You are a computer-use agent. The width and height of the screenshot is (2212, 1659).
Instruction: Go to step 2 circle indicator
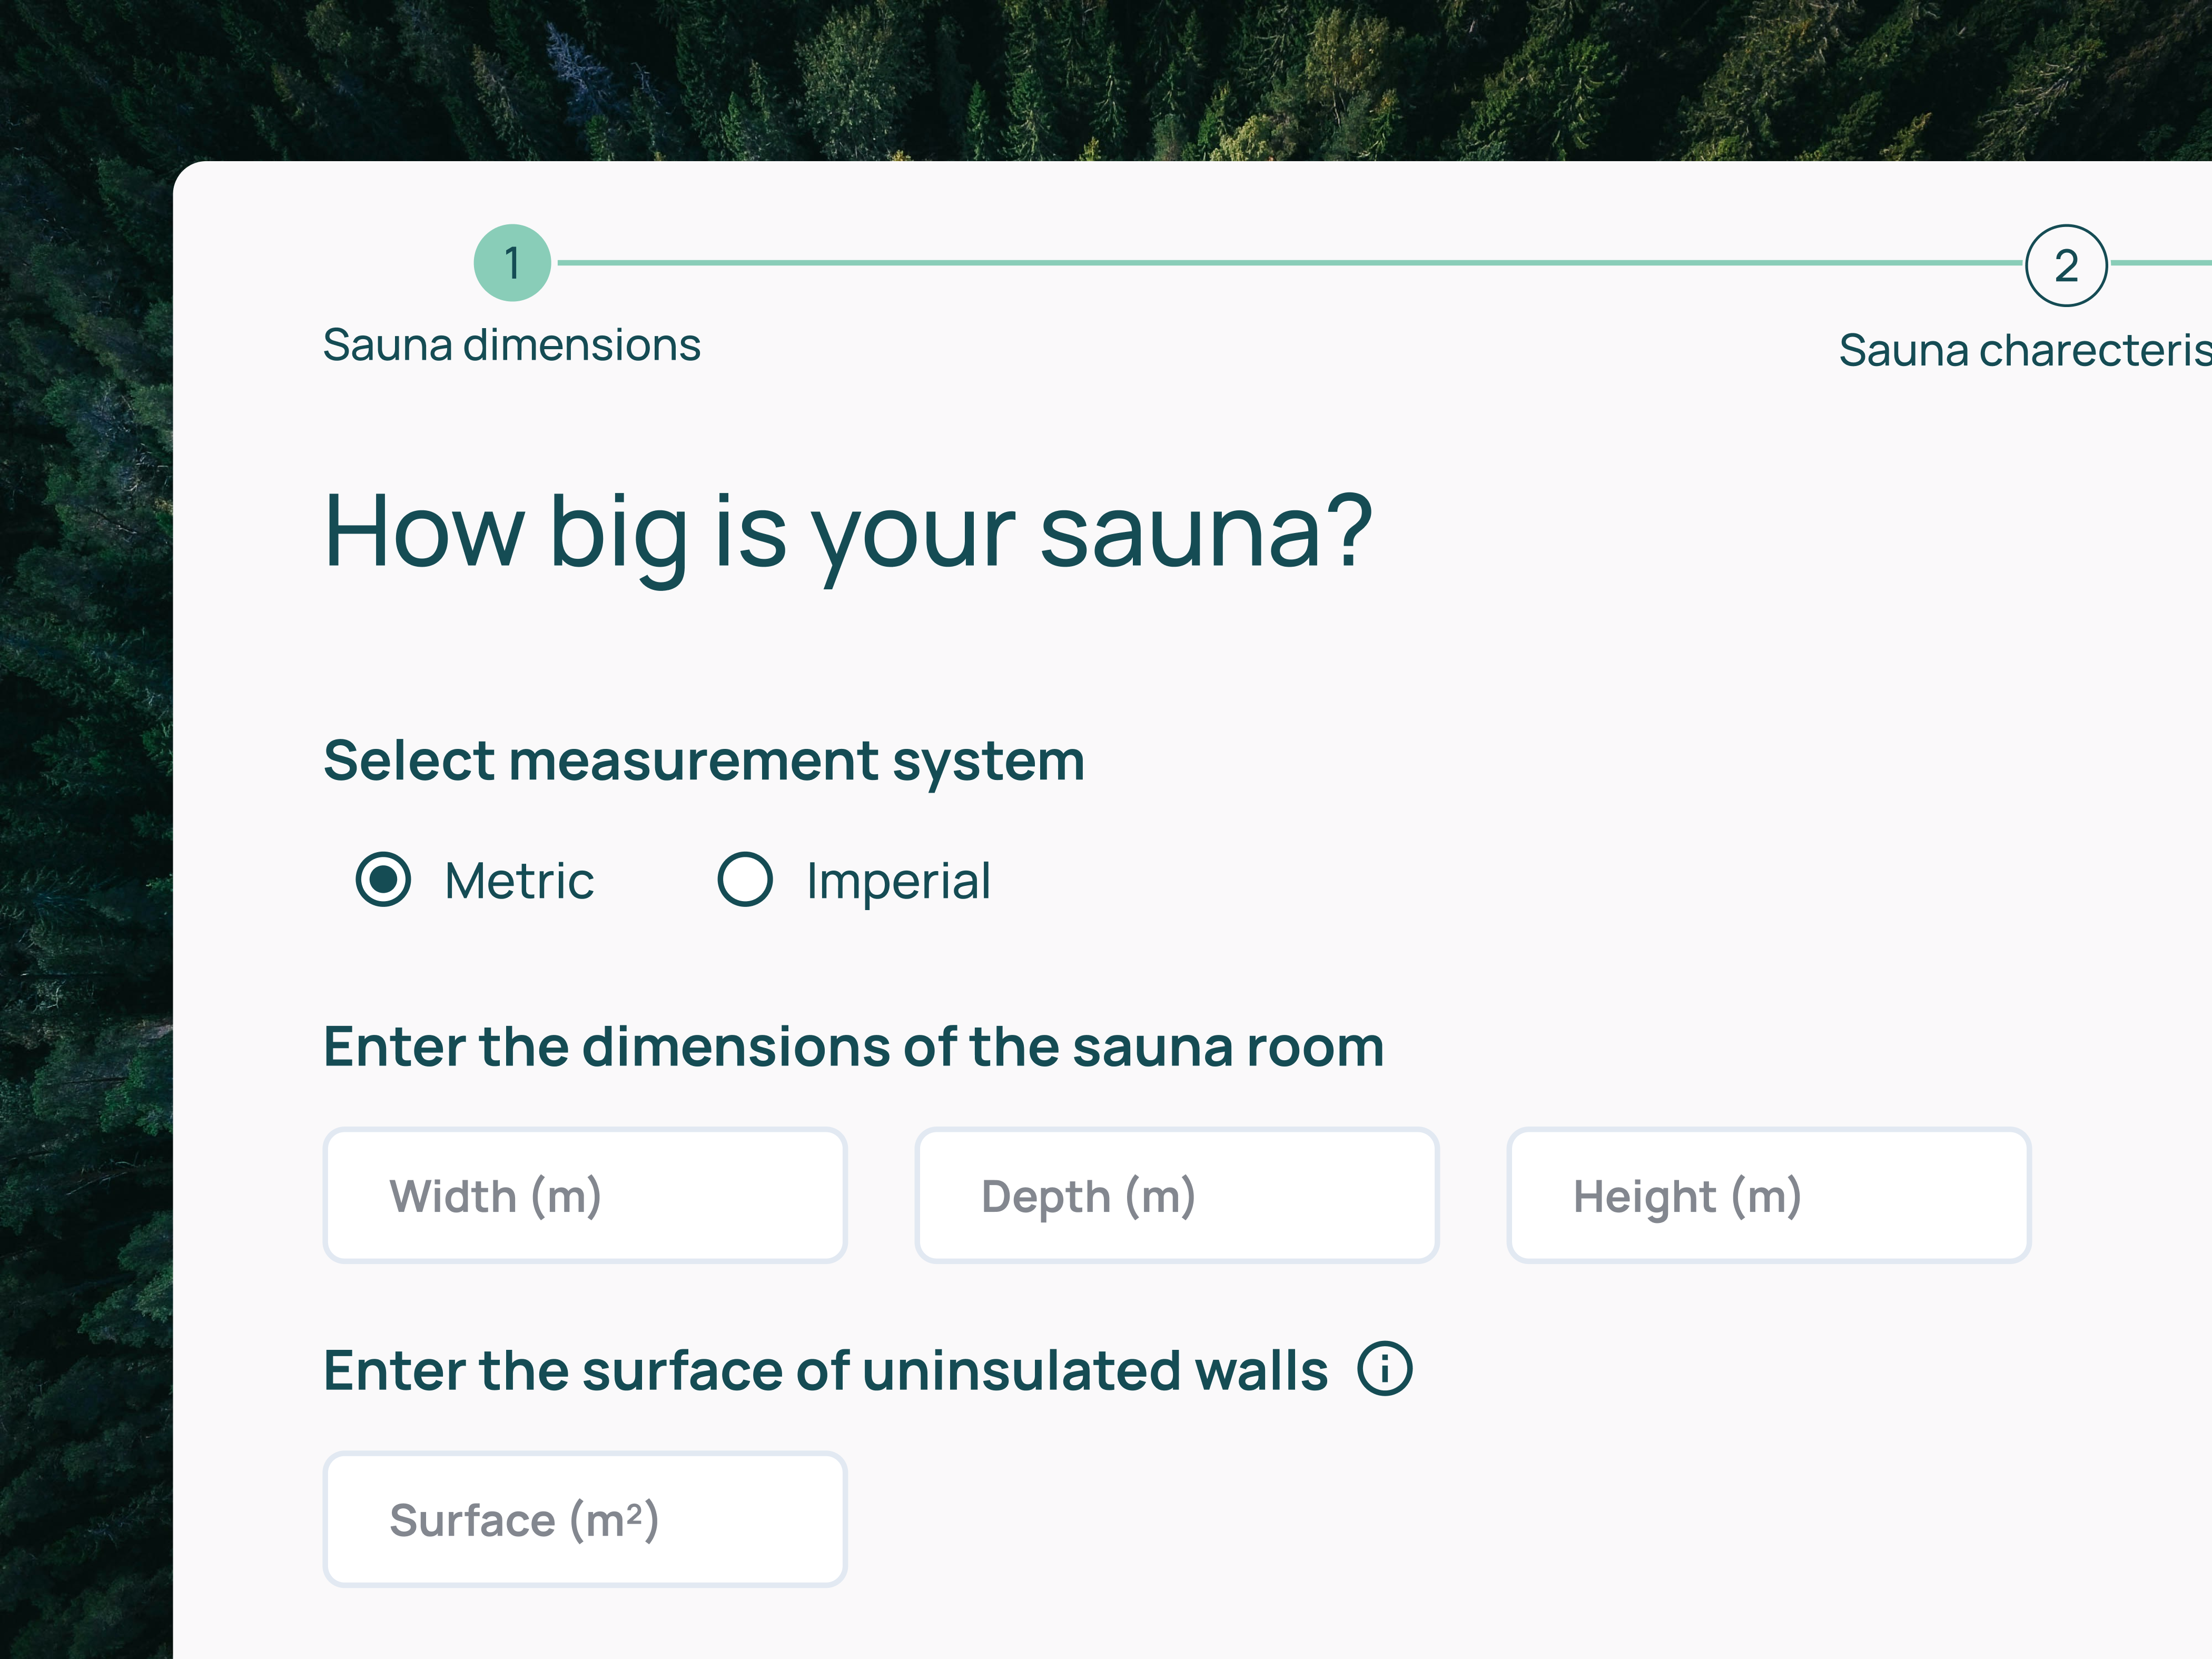tap(2066, 265)
